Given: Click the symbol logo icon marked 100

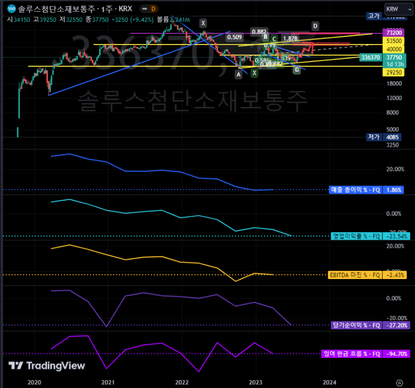Looking at the screenshot, I should click(11, 9).
